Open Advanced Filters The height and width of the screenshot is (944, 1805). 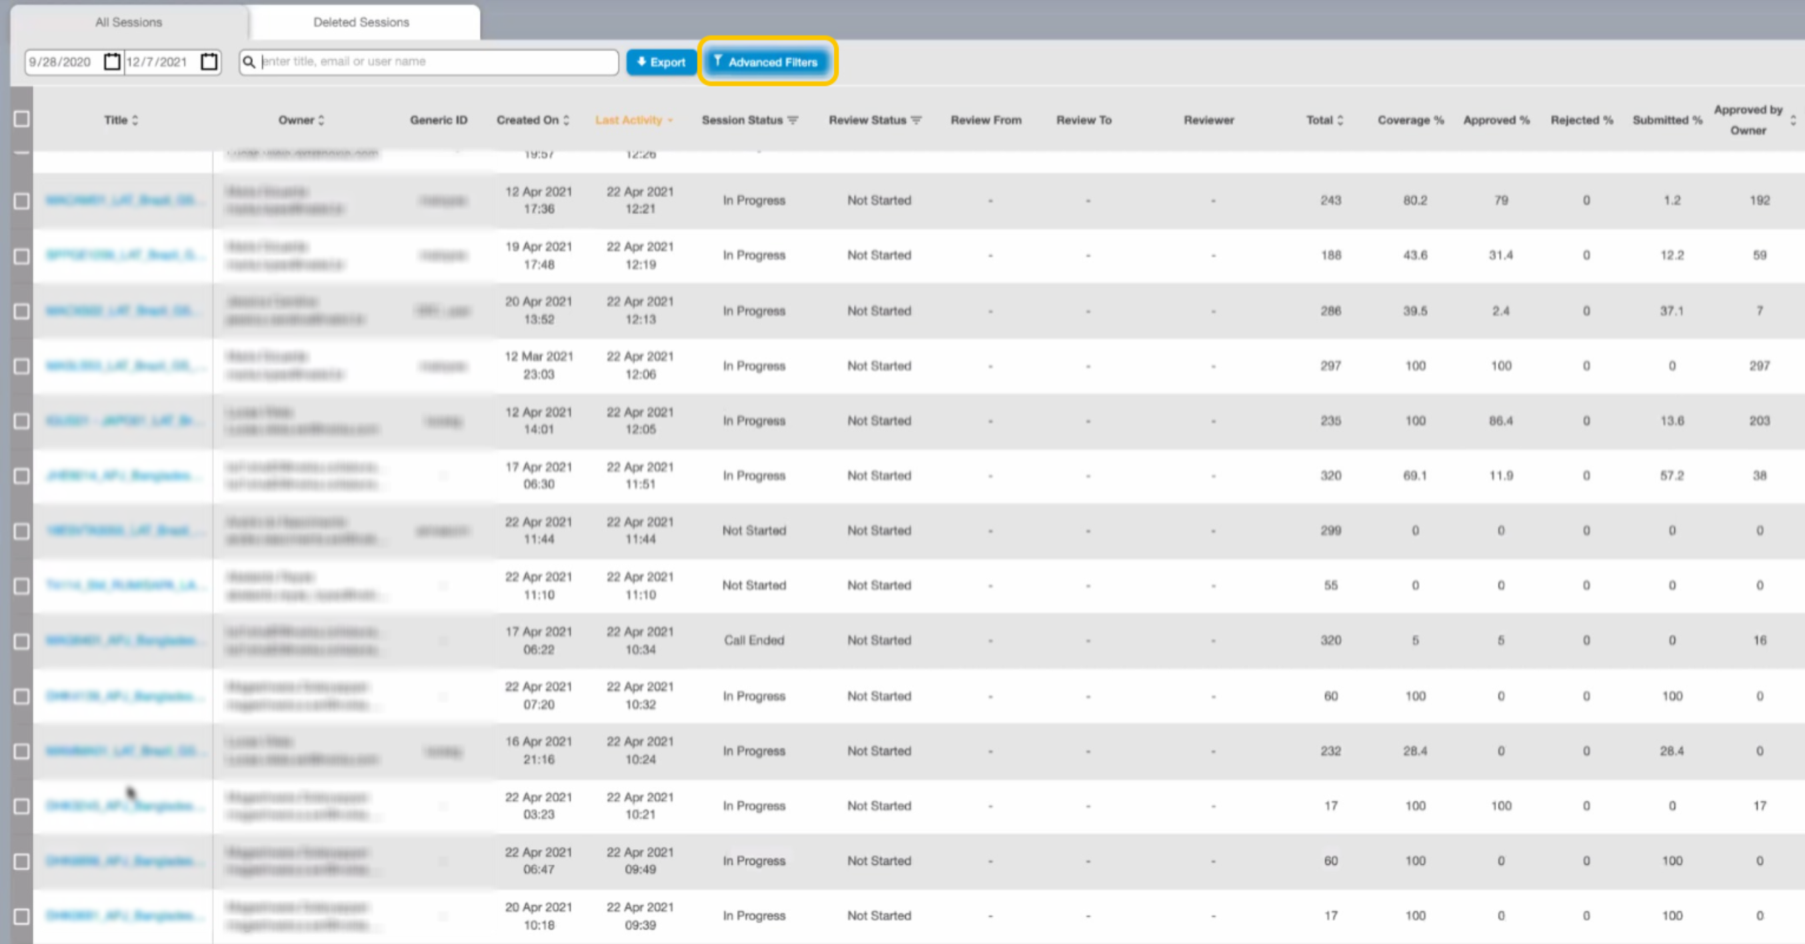click(x=766, y=63)
